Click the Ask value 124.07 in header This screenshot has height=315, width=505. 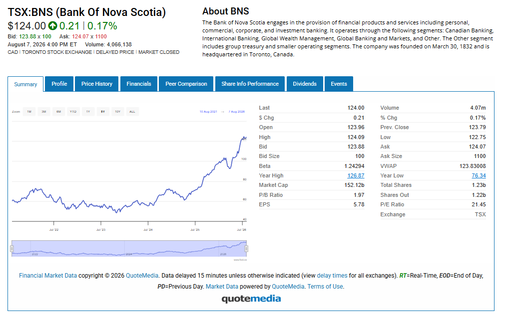pyautogui.click(x=80, y=37)
